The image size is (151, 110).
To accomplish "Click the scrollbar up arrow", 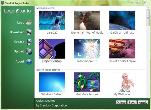I will click(x=148, y=7).
